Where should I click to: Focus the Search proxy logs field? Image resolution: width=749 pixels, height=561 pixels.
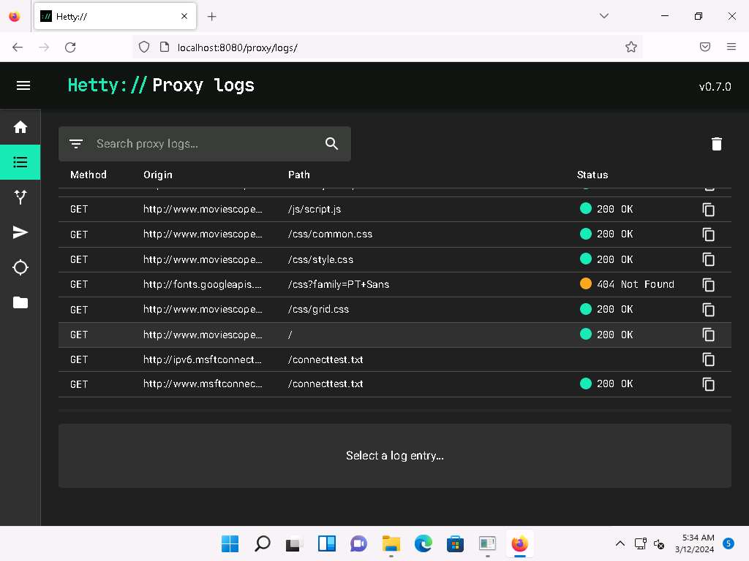(205, 144)
